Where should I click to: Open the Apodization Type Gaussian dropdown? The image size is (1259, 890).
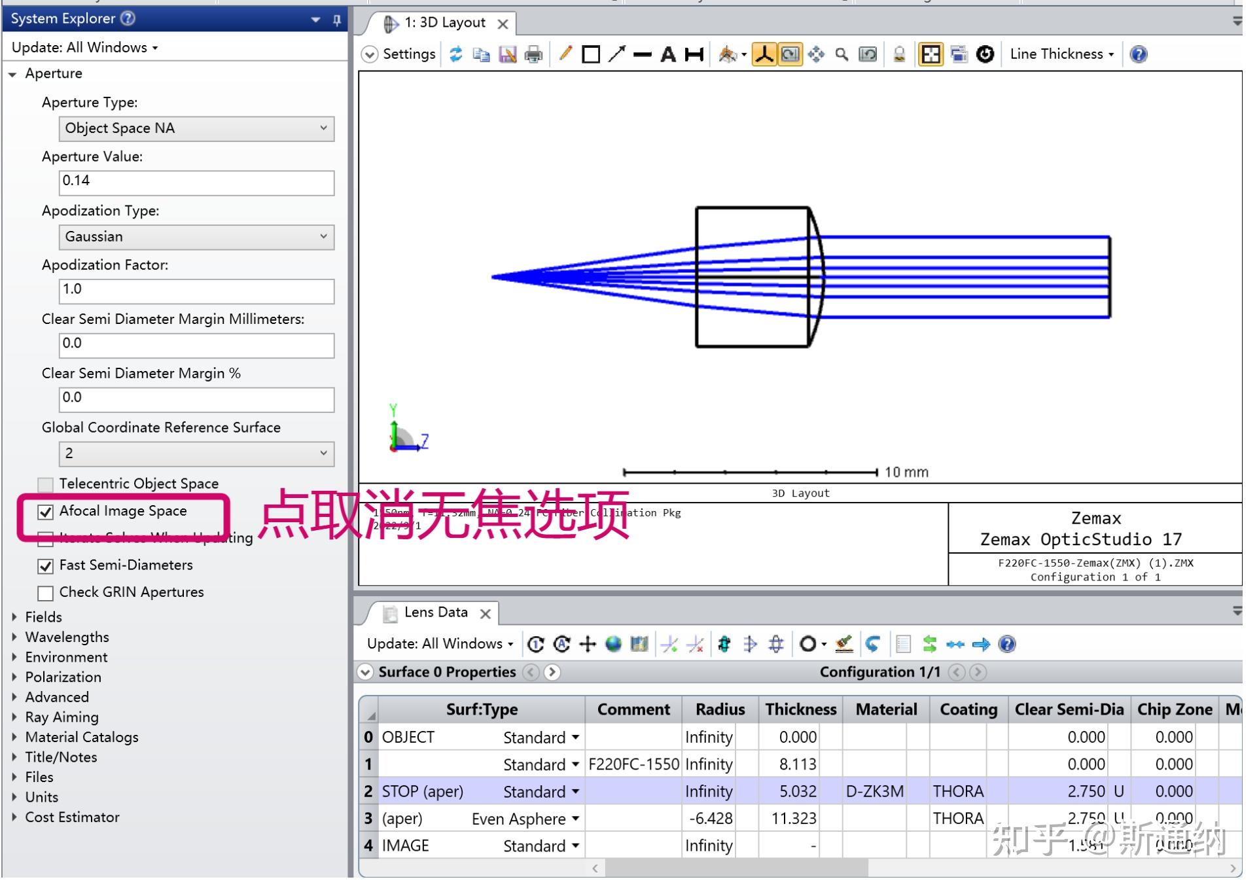(x=196, y=237)
